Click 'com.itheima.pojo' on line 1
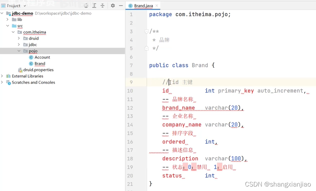316x191 pixels. point(201,14)
